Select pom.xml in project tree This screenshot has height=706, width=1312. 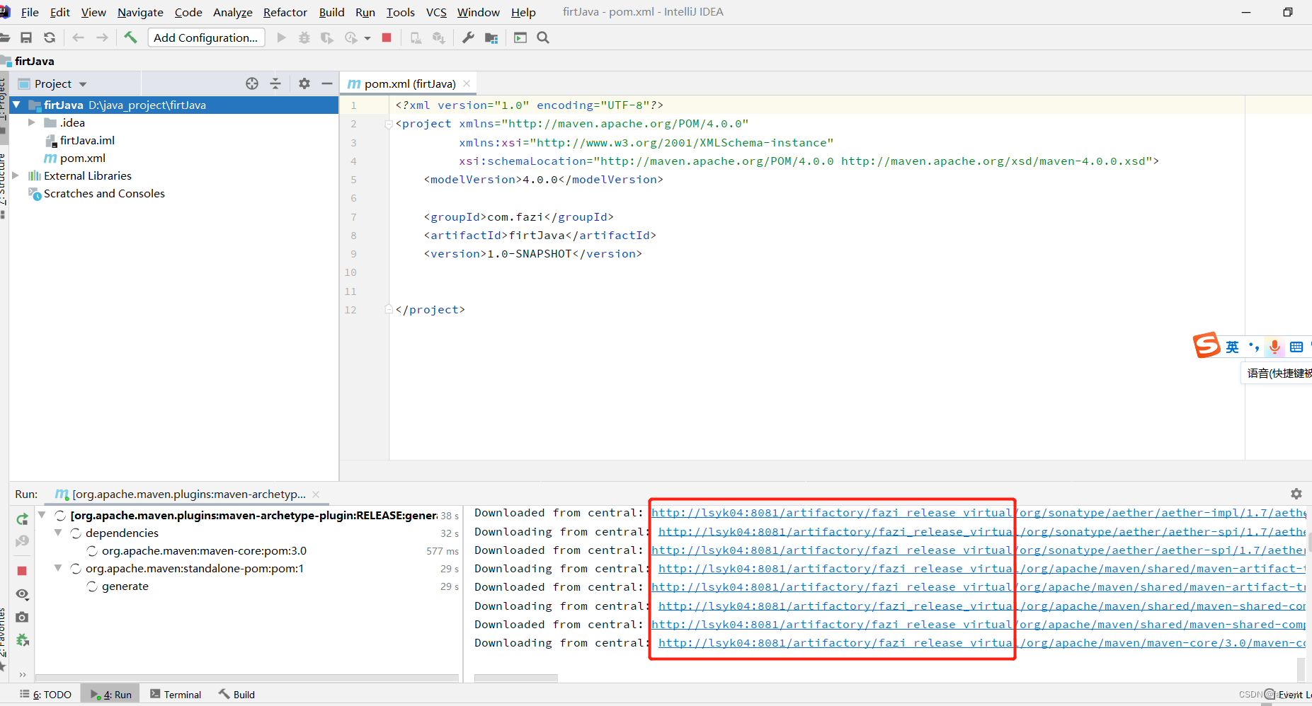coord(83,158)
